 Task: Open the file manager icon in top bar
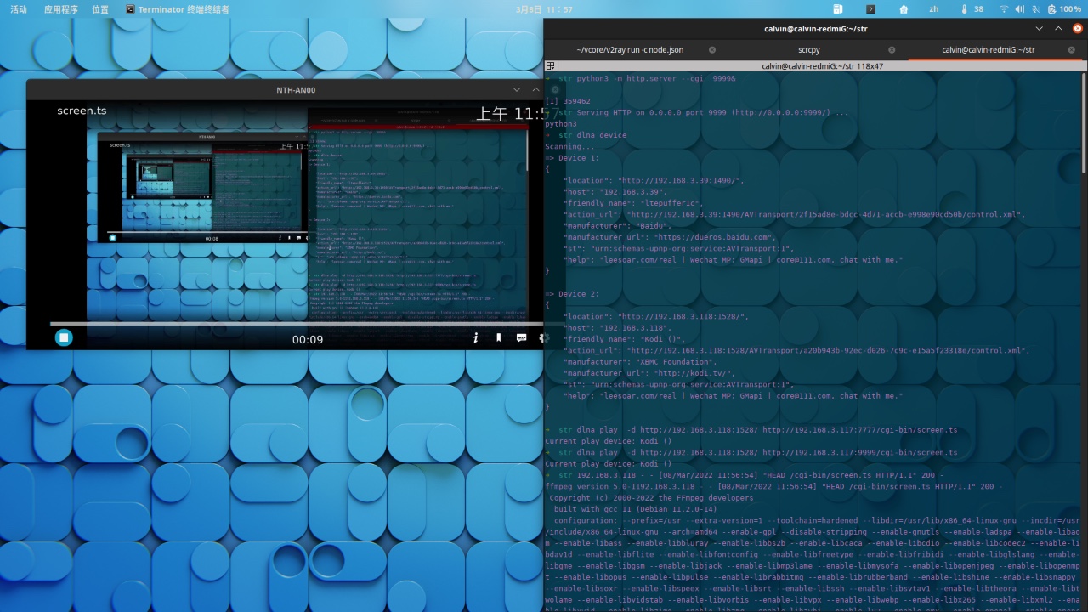pos(838,8)
